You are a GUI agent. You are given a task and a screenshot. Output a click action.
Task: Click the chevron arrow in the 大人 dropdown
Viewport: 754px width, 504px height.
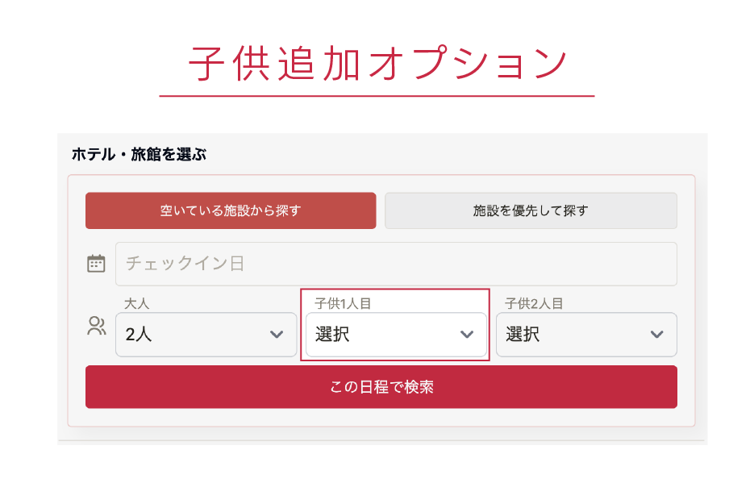(x=277, y=335)
